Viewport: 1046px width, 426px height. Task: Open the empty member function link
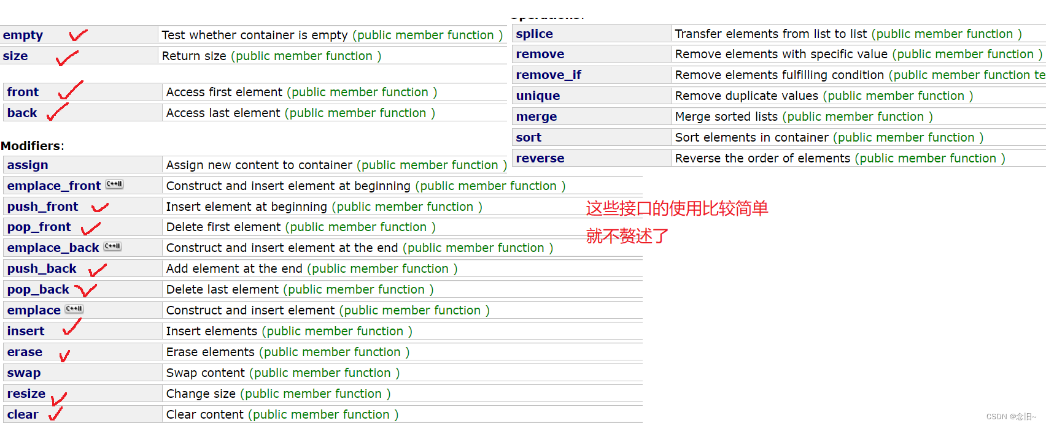[x=23, y=36]
